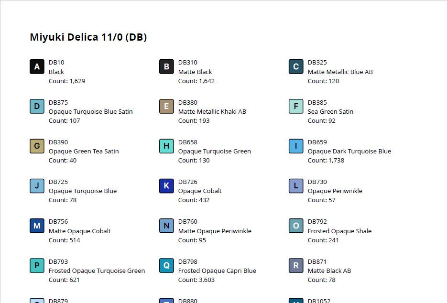Image resolution: width=447 pixels, height=303 pixels.
Task: Click the Count: 621 value
Action: [x=64, y=280]
